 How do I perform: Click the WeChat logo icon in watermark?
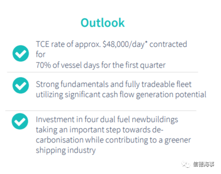186,164
